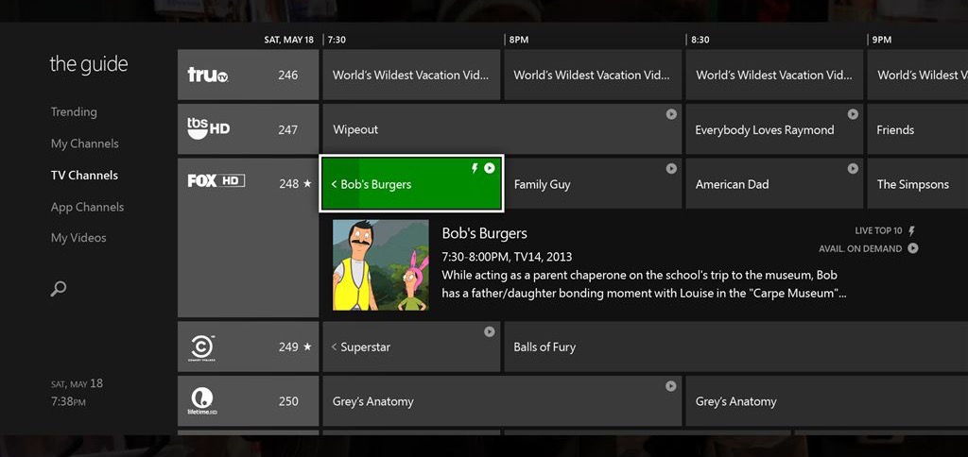Screen dimensions: 968x457
Task: Toggle favorite star on channel 248
Action: pos(307,183)
